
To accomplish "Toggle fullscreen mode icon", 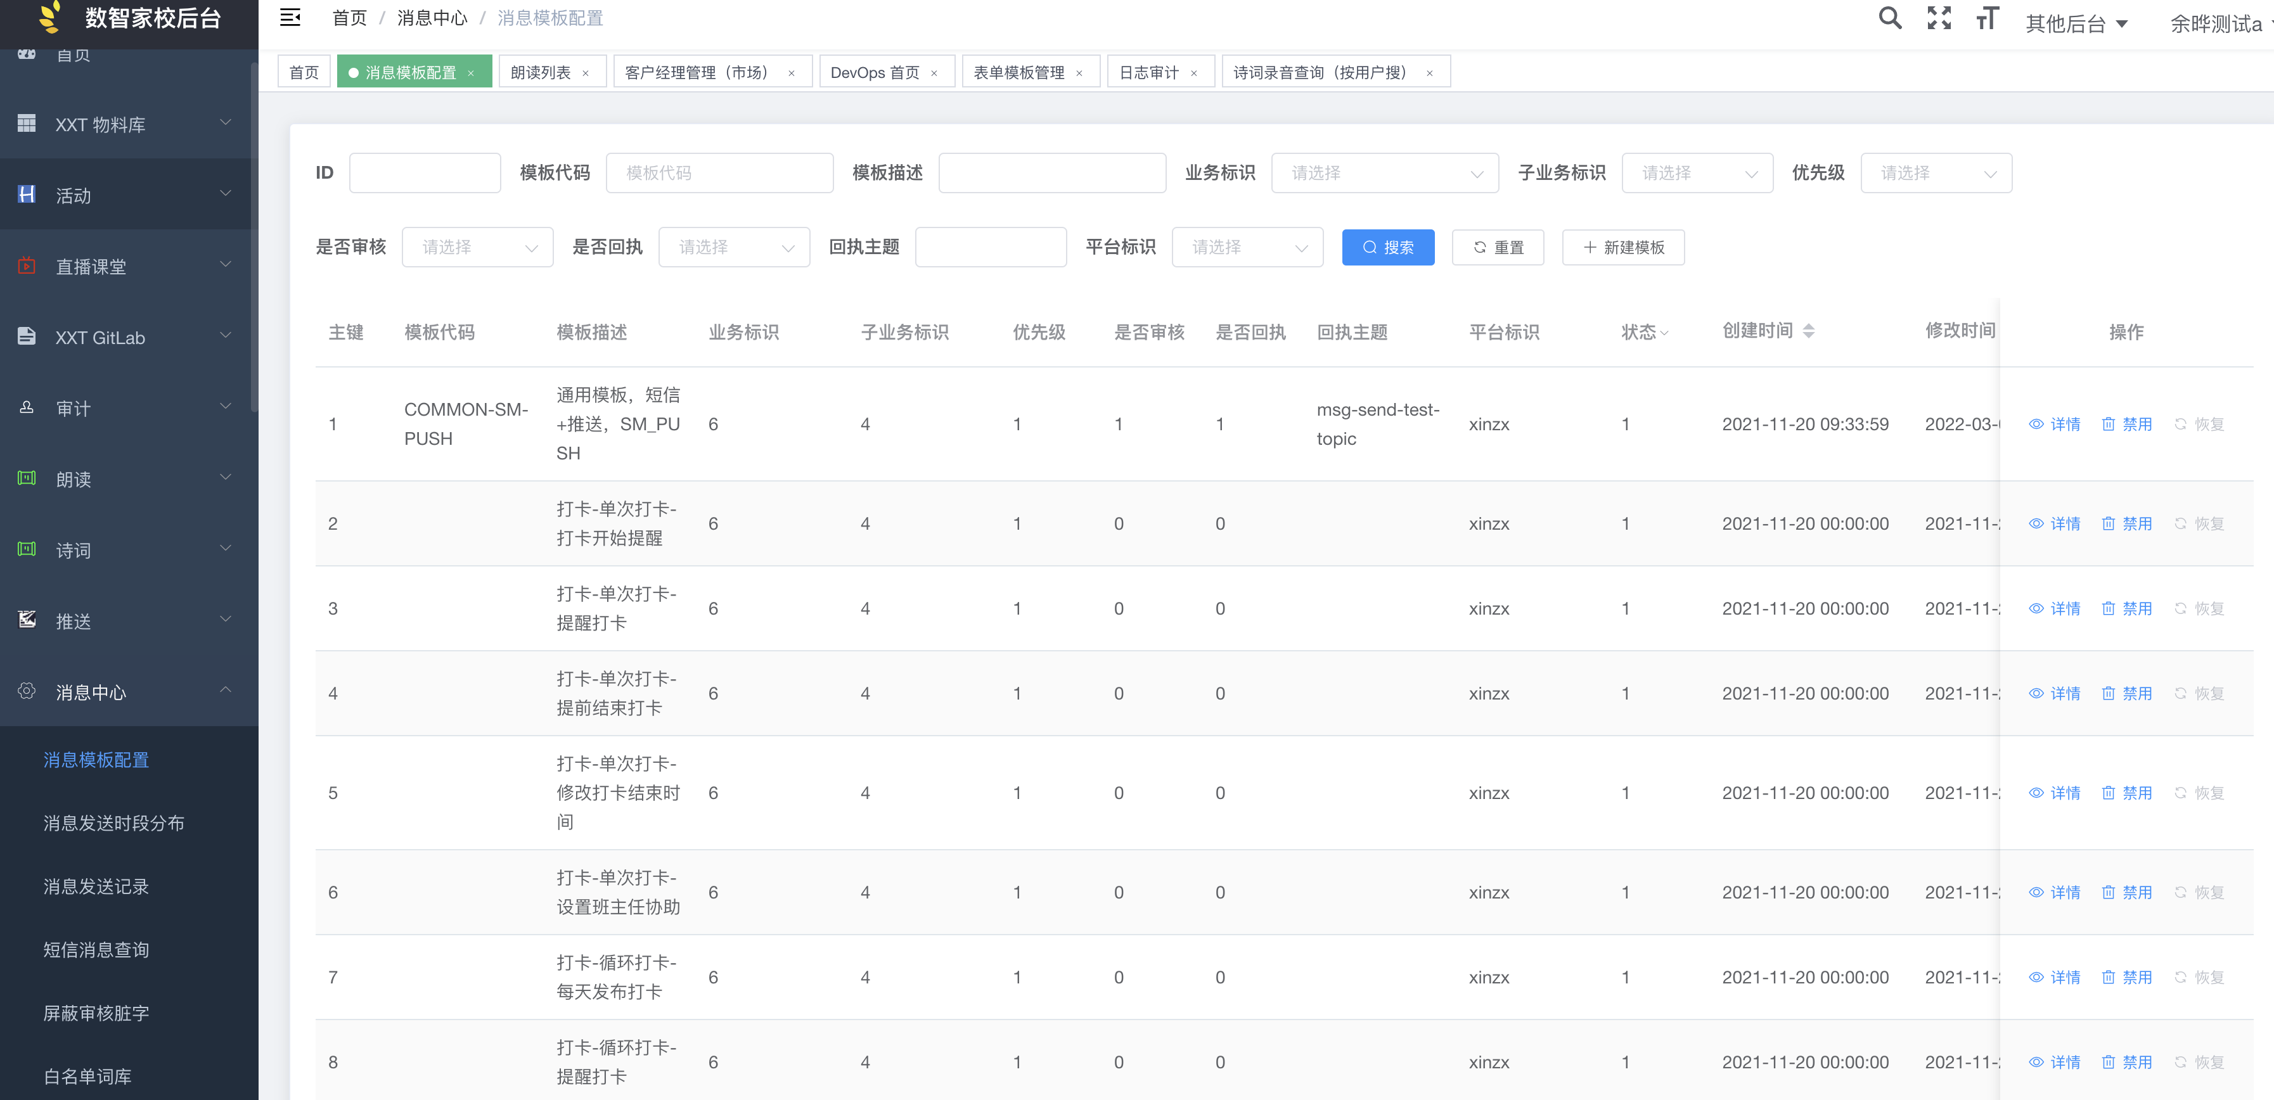I will (x=1939, y=18).
